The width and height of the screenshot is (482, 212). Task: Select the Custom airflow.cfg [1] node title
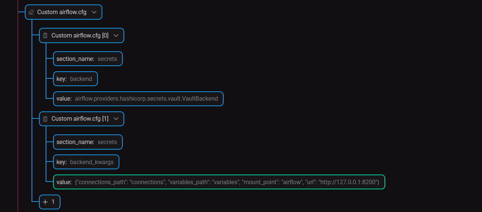point(80,119)
